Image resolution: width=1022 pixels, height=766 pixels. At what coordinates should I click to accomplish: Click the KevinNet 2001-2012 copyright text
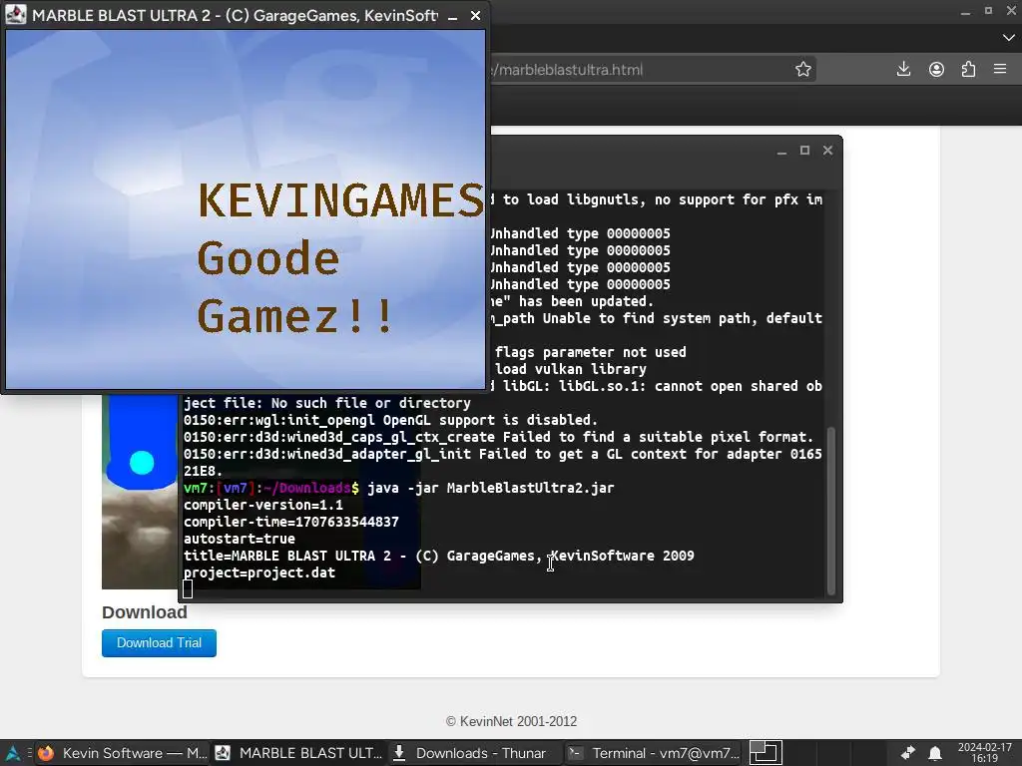[x=512, y=721]
